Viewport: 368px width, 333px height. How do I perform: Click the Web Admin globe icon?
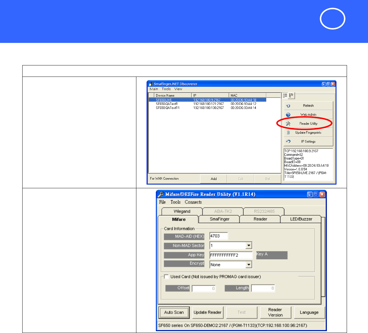pos(288,115)
